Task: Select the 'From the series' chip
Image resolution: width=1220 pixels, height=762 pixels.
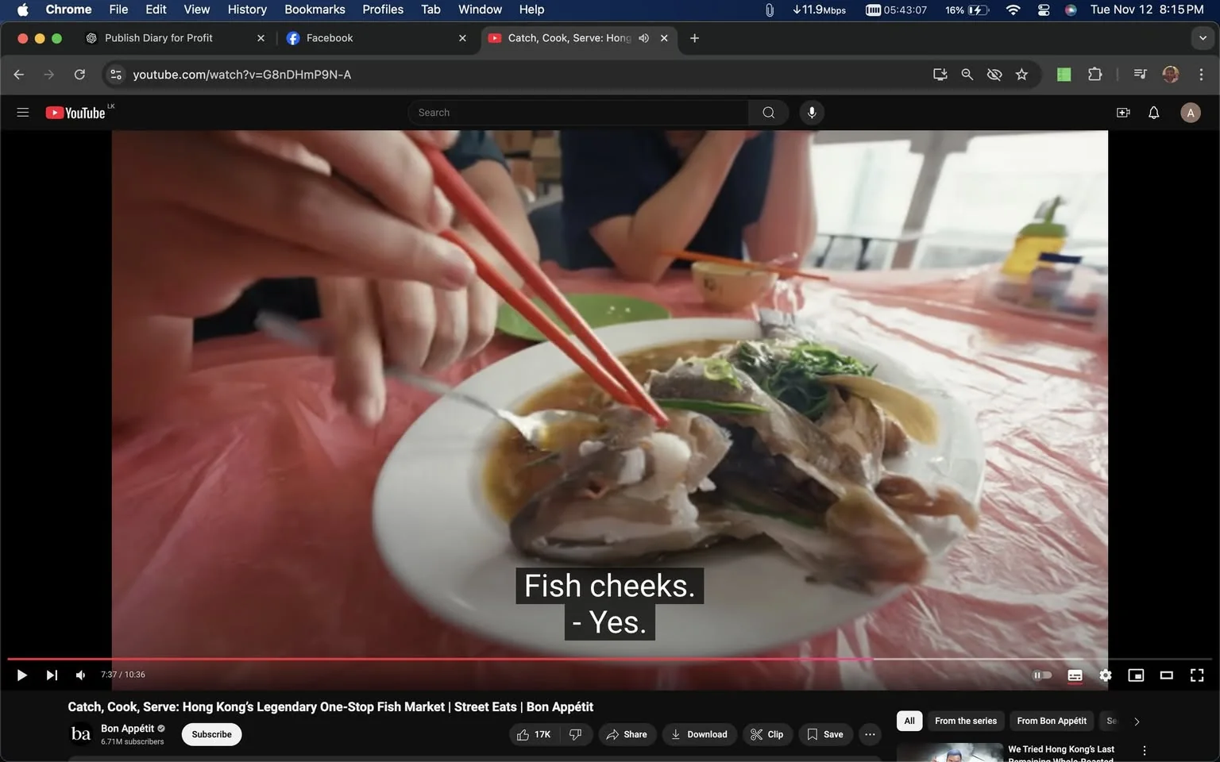Action: pyautogui.click(x=966, y=721)
